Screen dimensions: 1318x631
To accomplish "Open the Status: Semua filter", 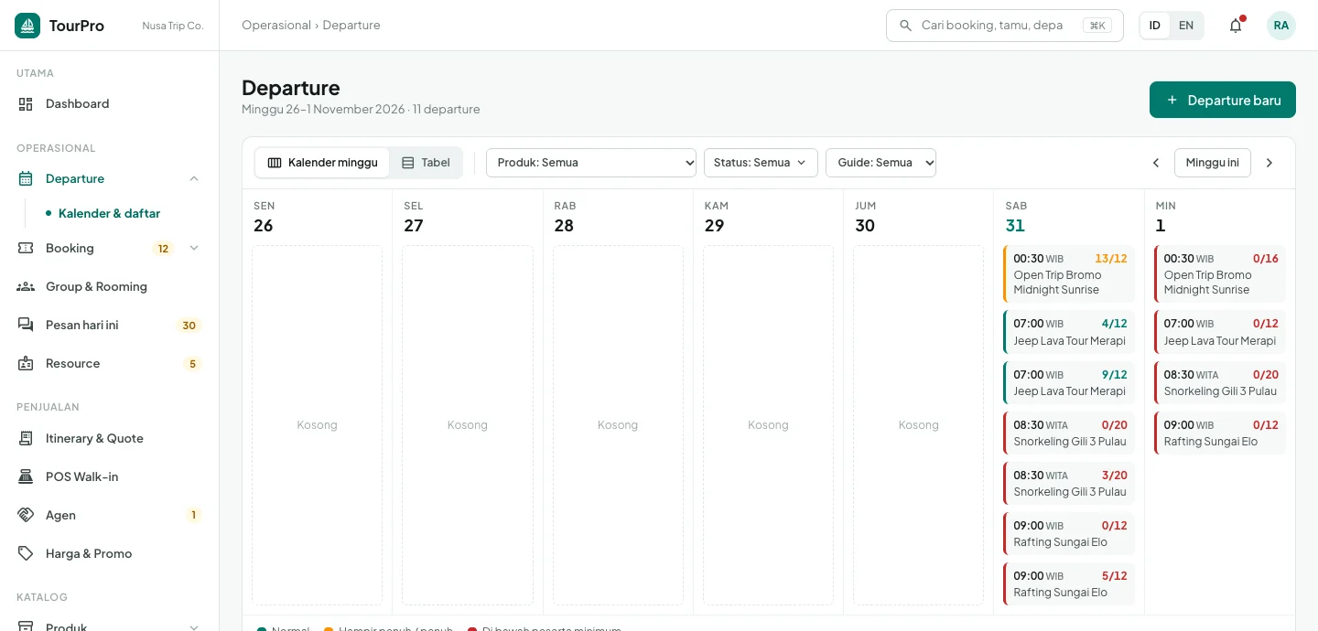I will tap(761, 163).
